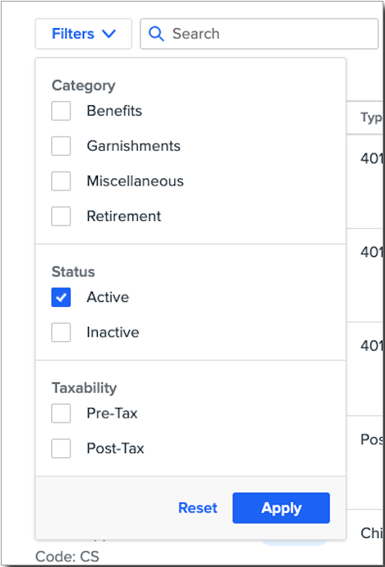Viewport: 385px width, 567px height.
Task: Select the second 401 table row
Action: tap(365, 275)
